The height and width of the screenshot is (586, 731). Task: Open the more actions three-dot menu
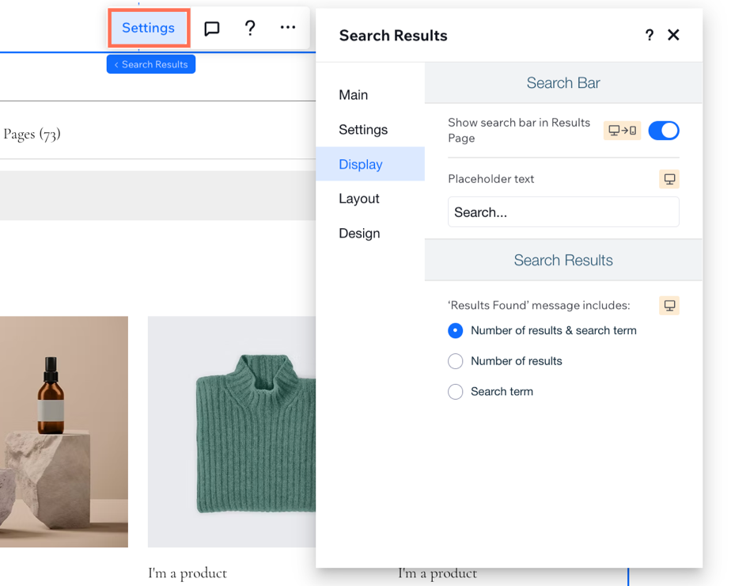point(288,28)
